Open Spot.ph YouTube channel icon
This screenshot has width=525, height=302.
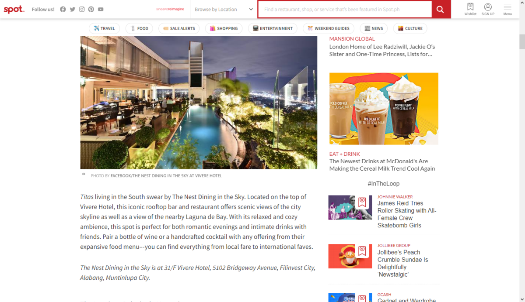[101, 9]
